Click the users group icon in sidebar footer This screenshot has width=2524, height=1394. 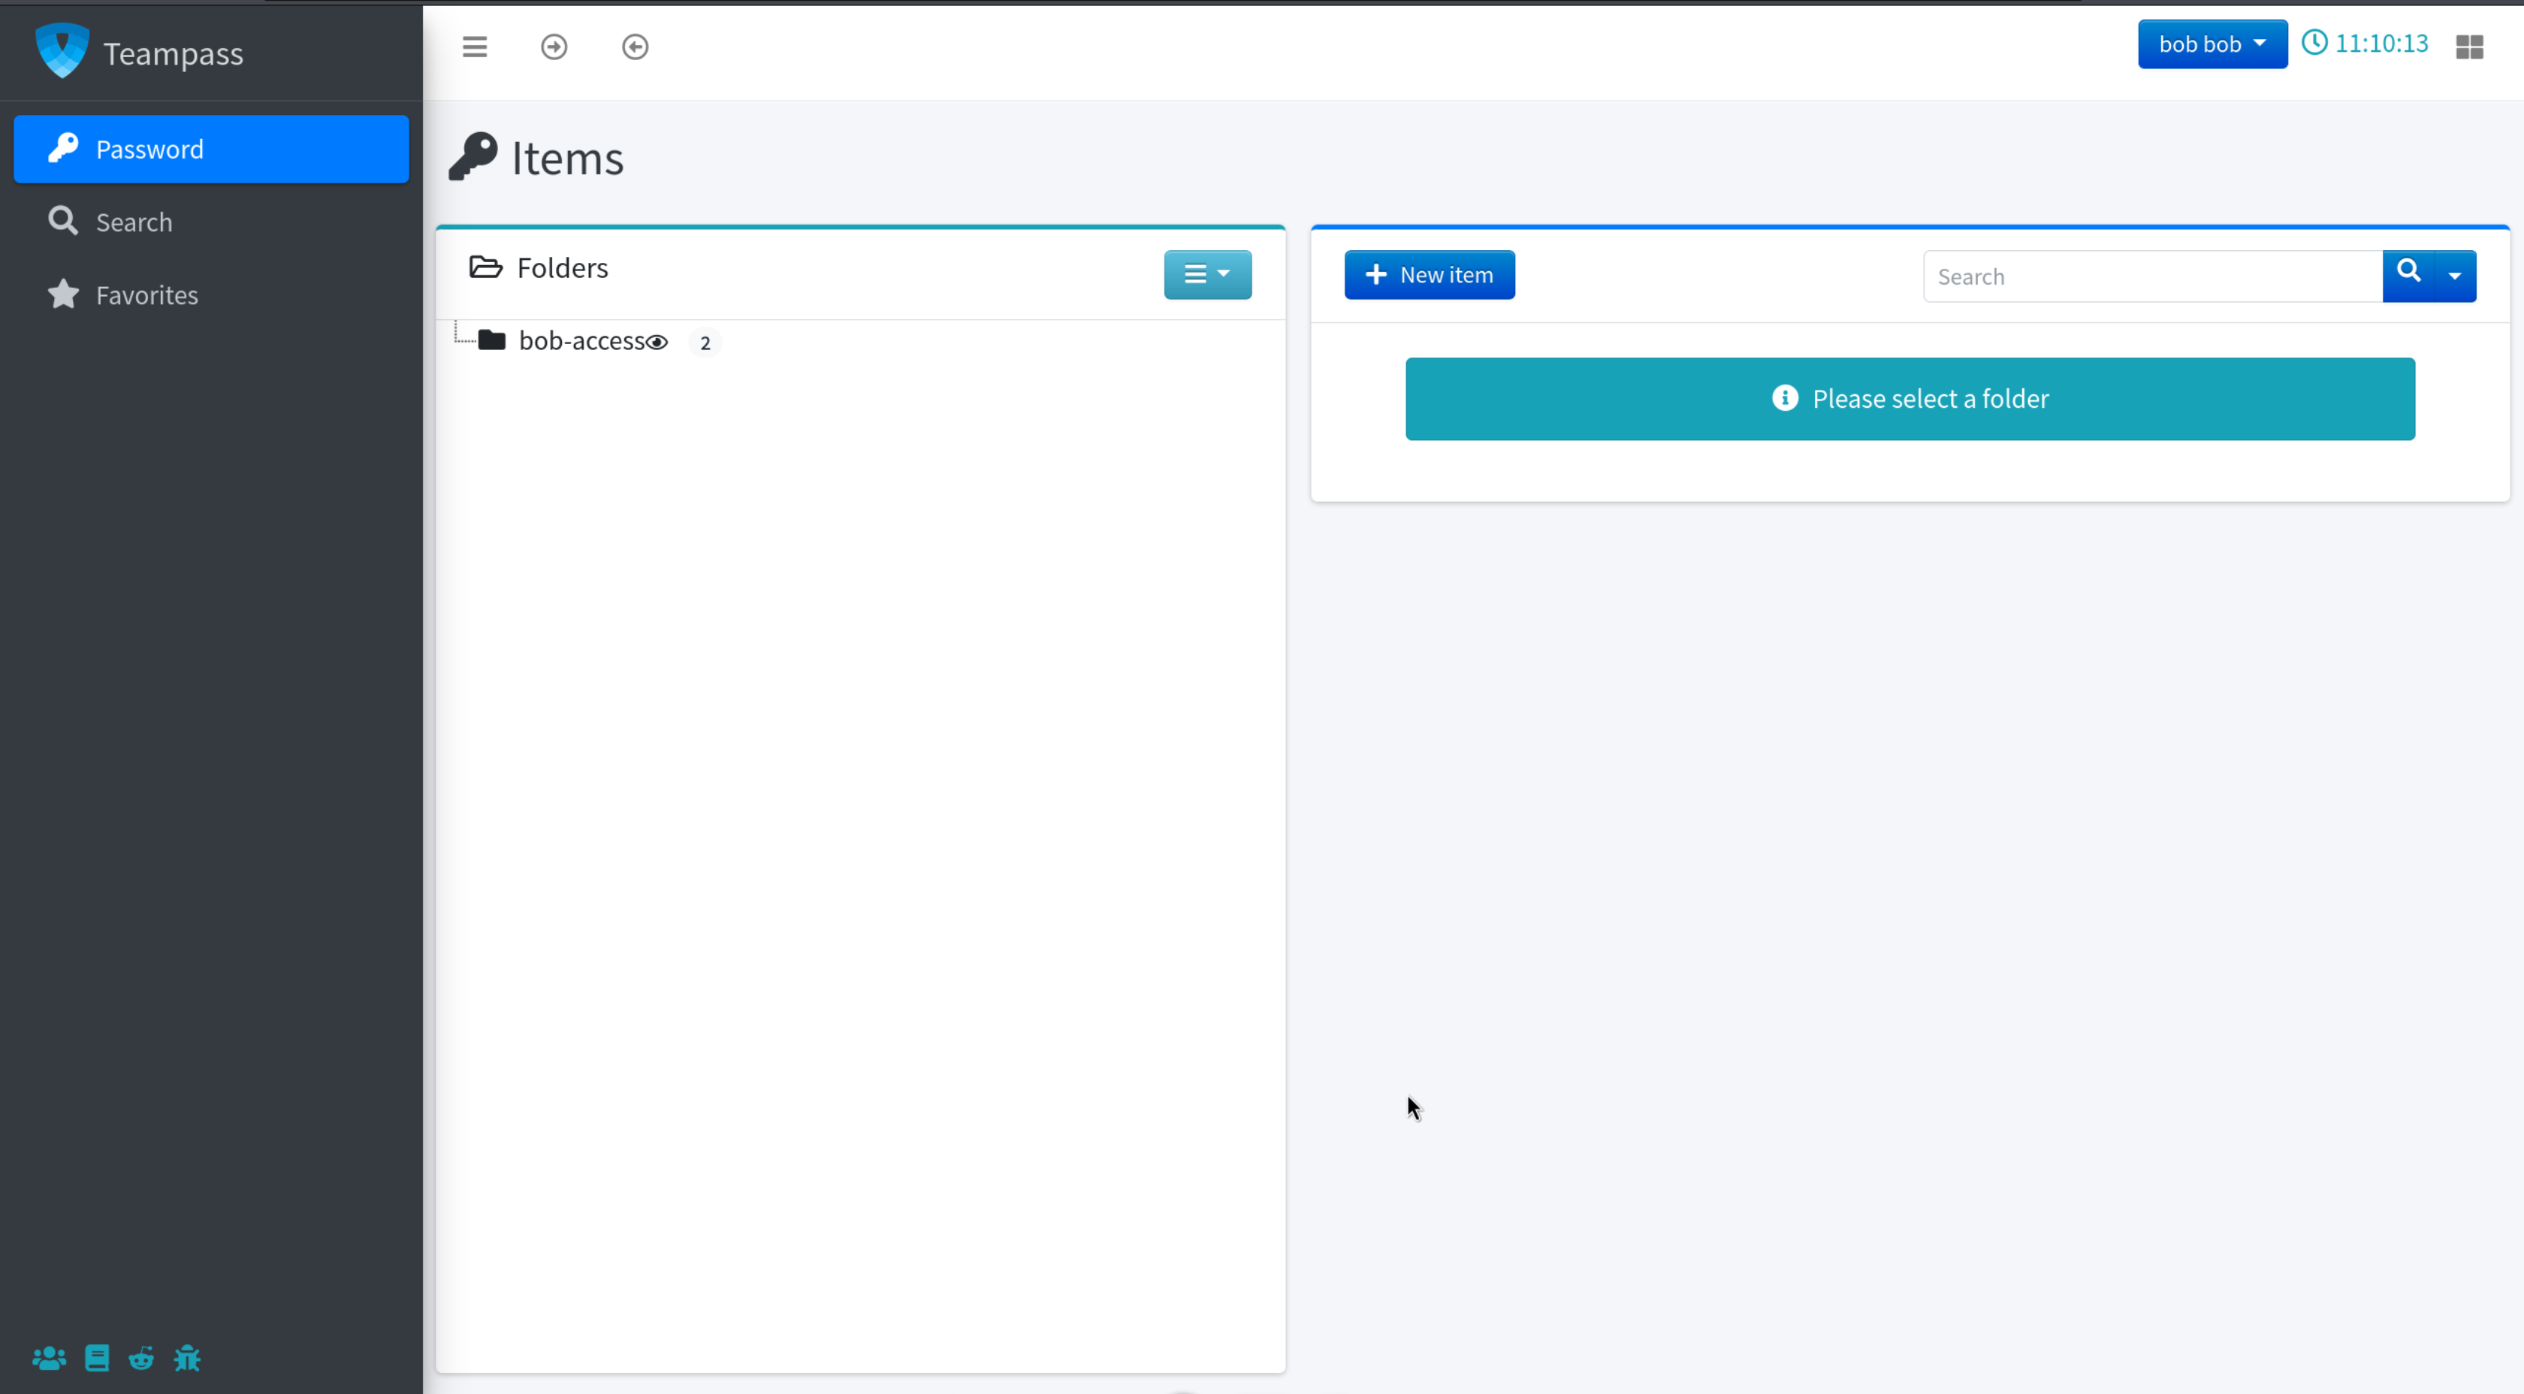pyautogui.click(x=49, y=1358)
